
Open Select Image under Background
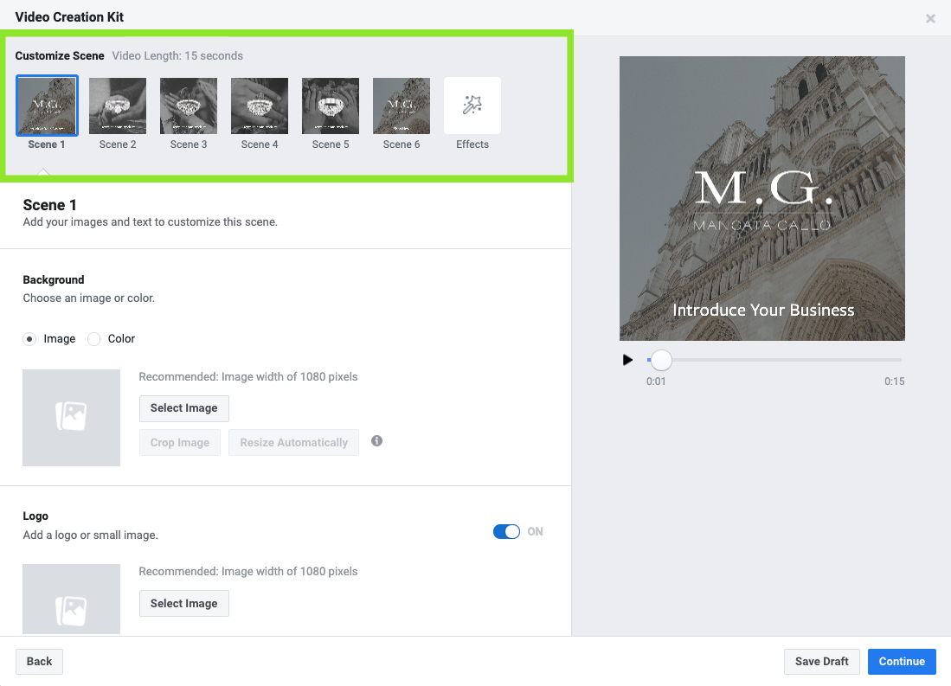[183, 408]
